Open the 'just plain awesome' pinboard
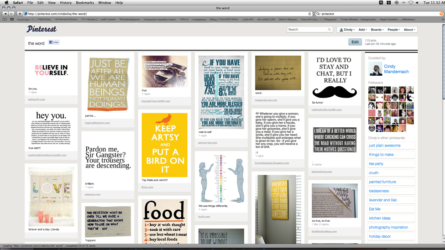The image size is (445, 250). (391, 146)
